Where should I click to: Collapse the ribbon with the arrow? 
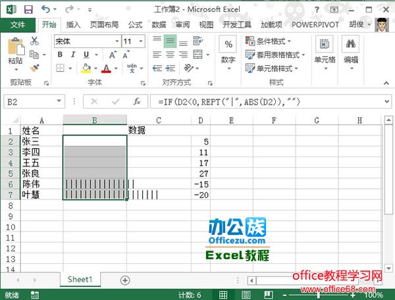[x=386, y=83]
